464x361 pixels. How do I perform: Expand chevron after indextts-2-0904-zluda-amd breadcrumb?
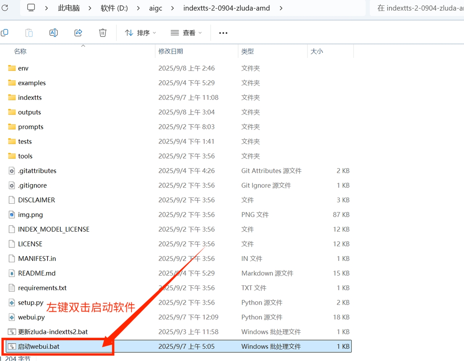coord(281,8)
